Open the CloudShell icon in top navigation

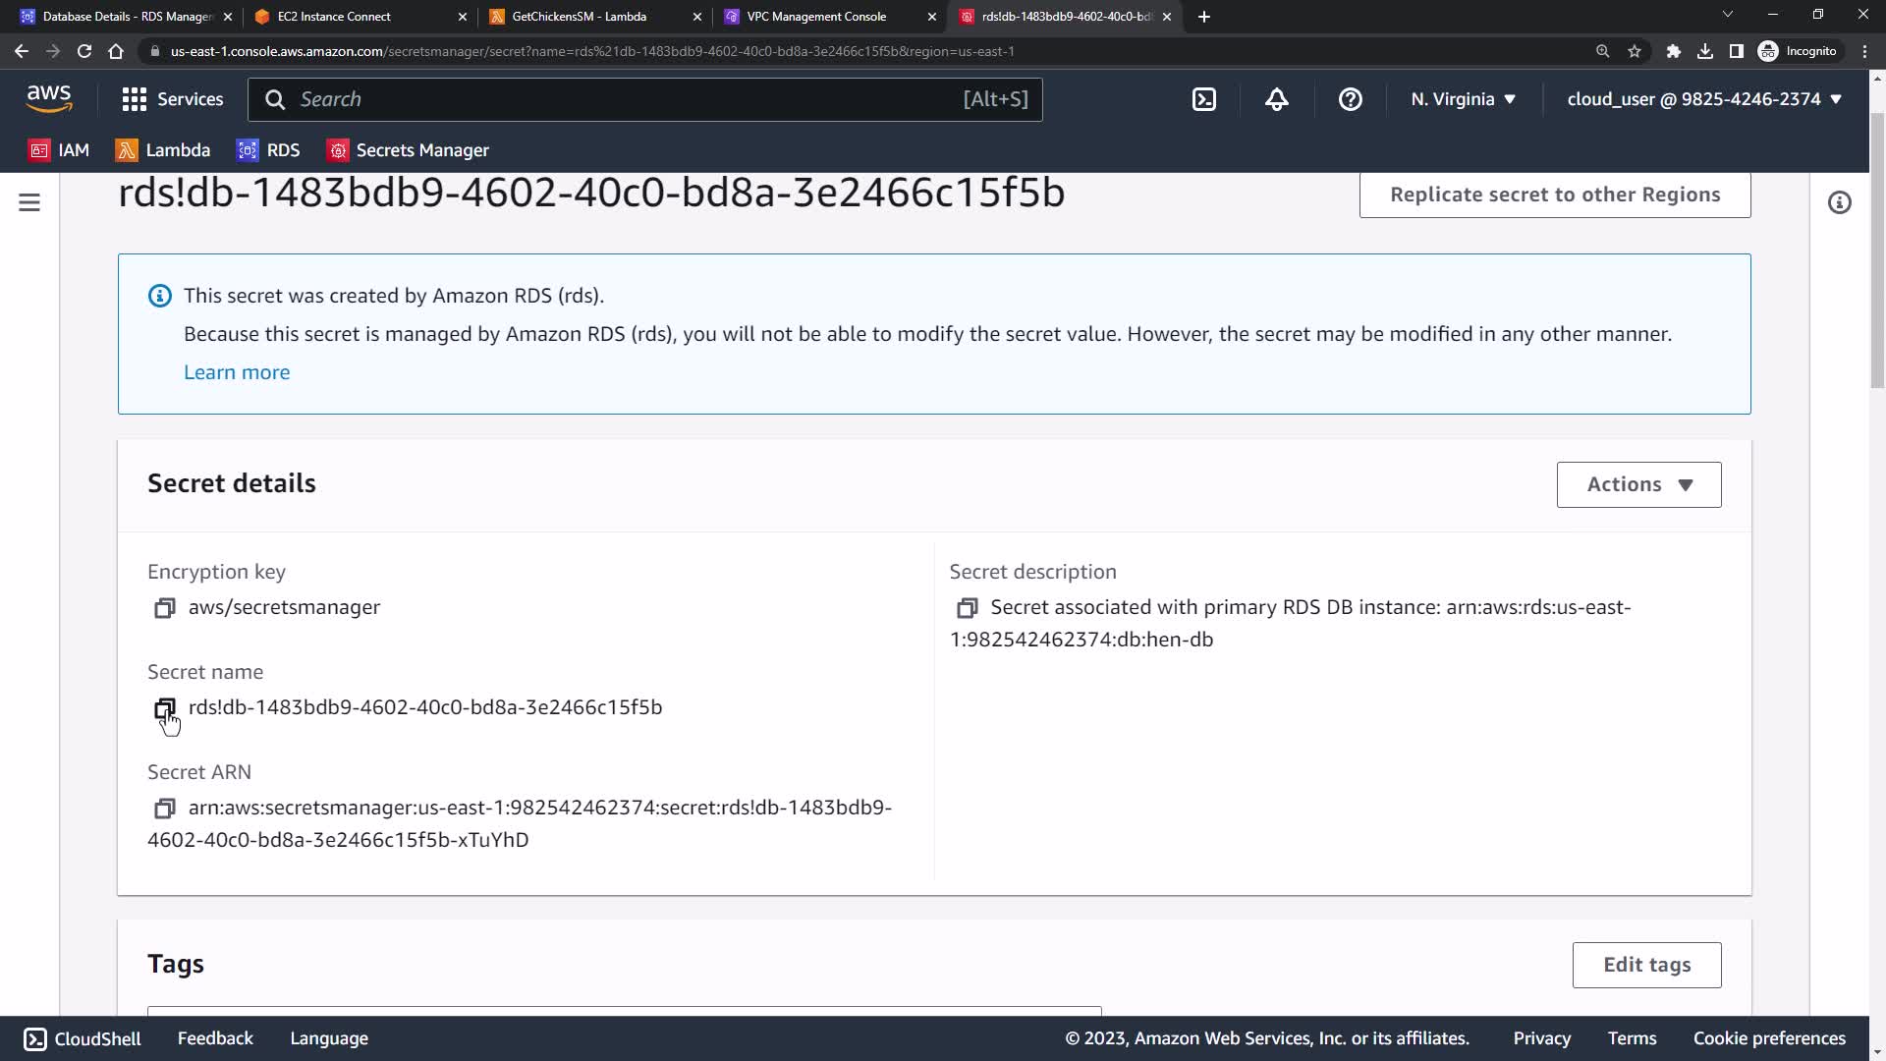click(x=1203, y=99)
